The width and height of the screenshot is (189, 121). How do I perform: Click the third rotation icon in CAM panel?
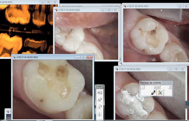tap(99, 107)
